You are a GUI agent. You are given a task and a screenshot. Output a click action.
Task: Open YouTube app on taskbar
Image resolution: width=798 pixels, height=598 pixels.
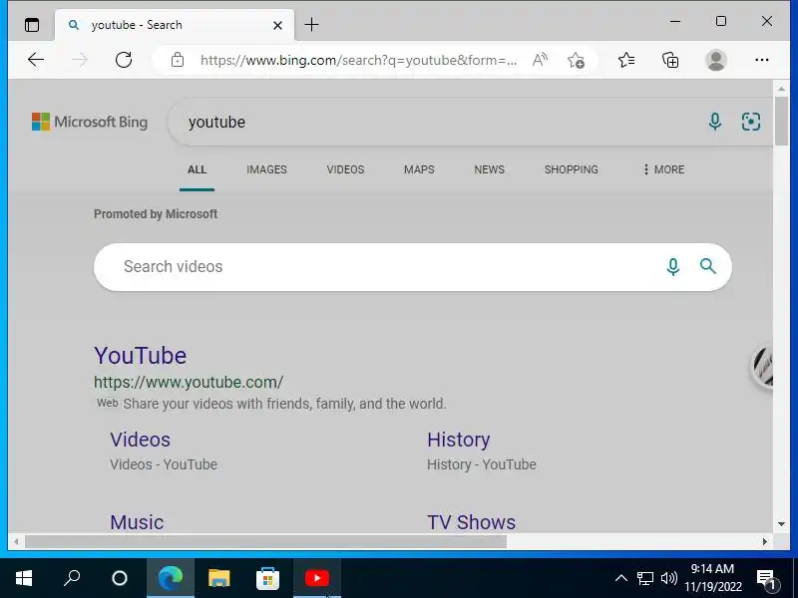coord(316,578)
